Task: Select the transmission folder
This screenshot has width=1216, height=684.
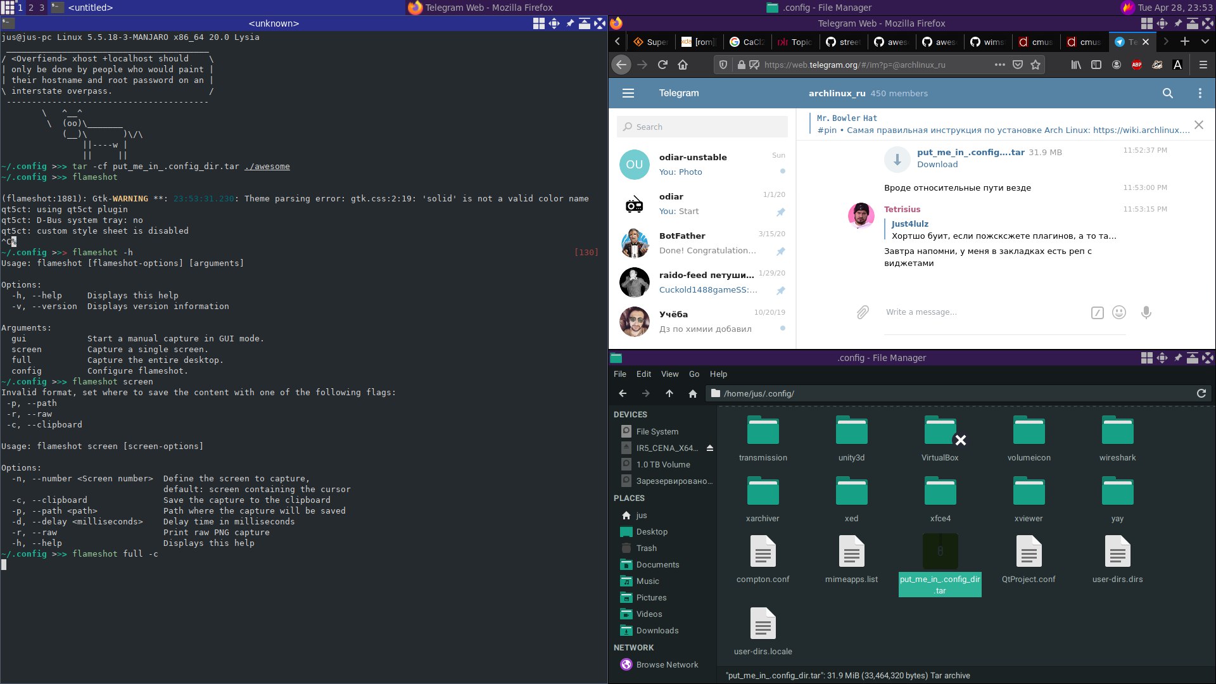Action: coord(763,438)
